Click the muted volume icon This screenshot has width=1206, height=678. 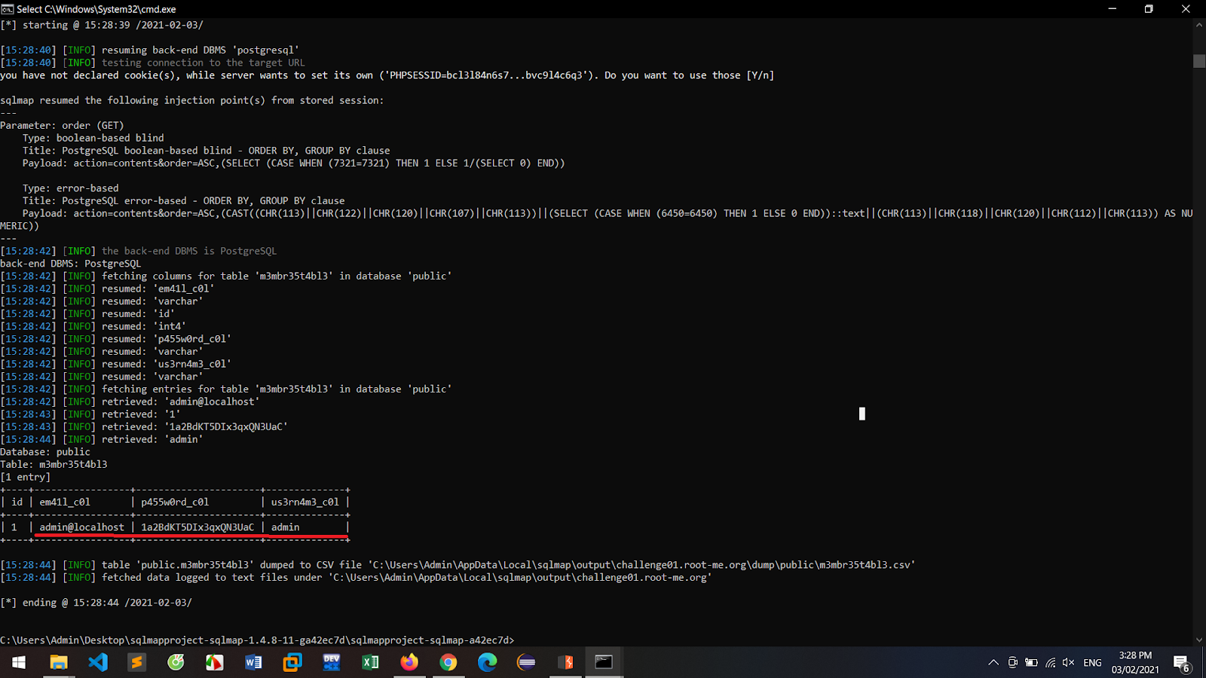[x=1068, y=663]
